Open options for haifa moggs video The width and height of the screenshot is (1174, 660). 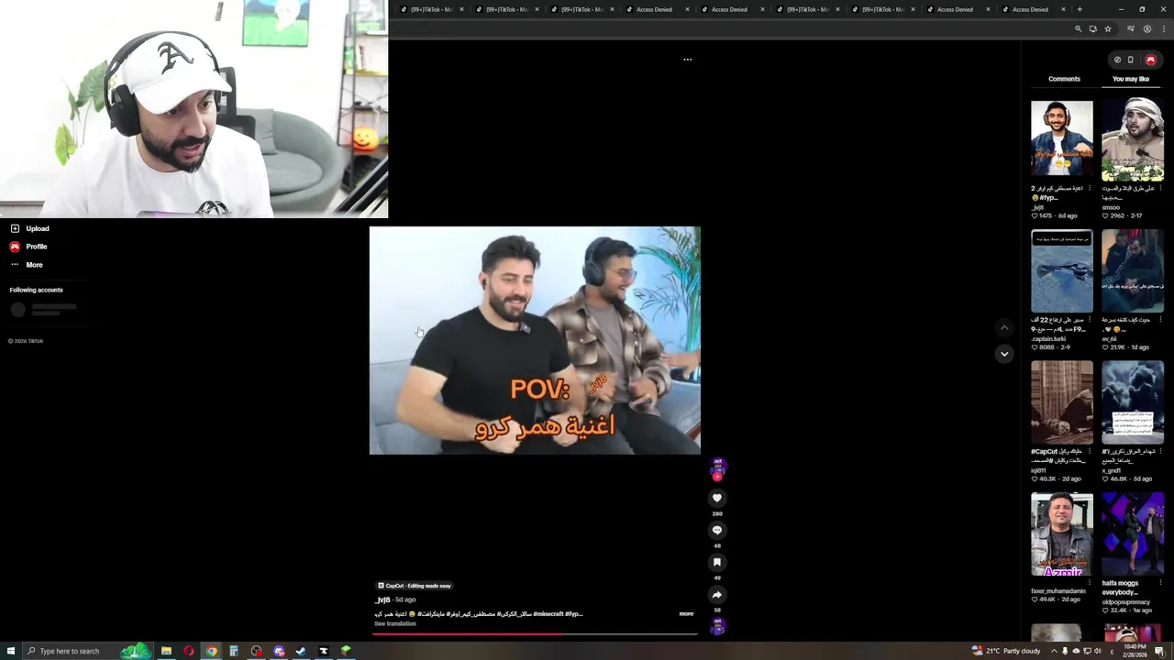pos(1160,583)
